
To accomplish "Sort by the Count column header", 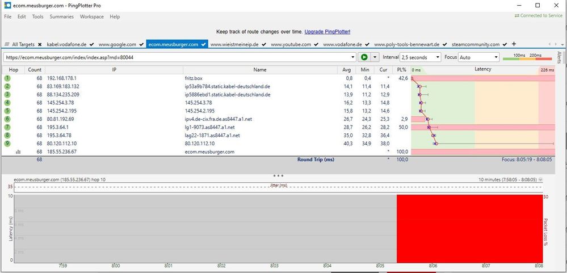I will pos(35,70).
